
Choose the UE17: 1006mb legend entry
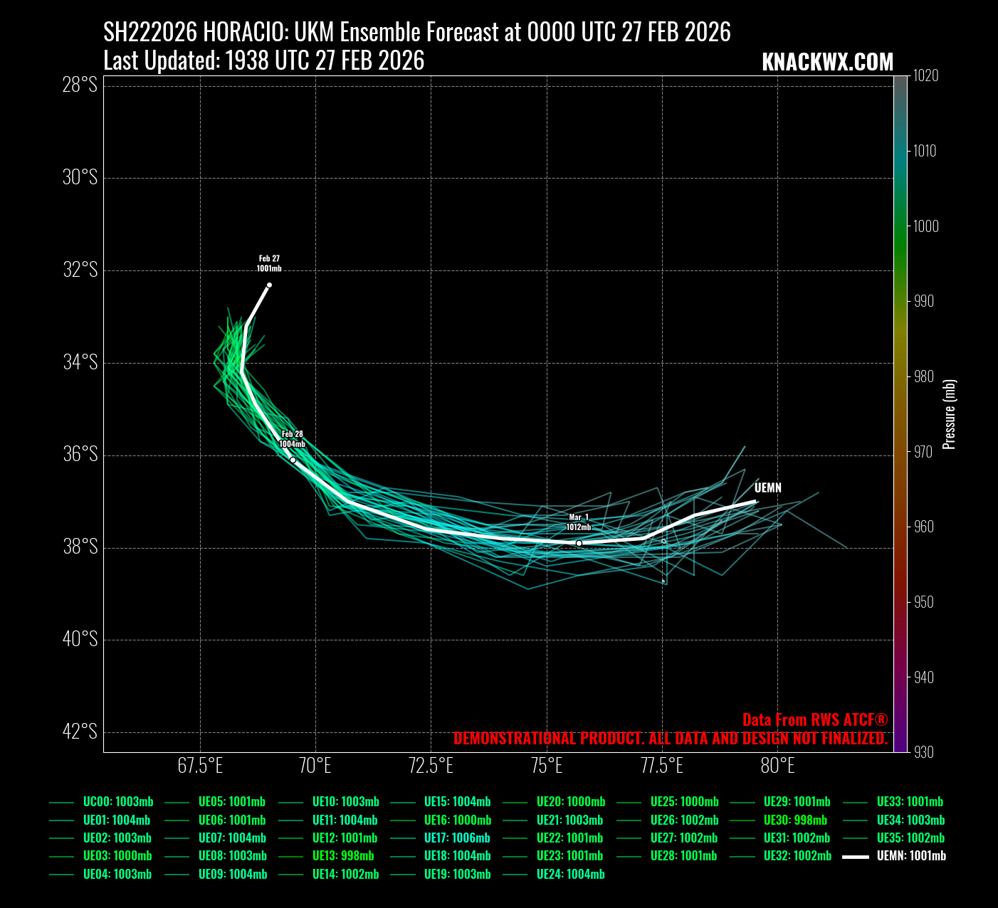click(457, 838)
